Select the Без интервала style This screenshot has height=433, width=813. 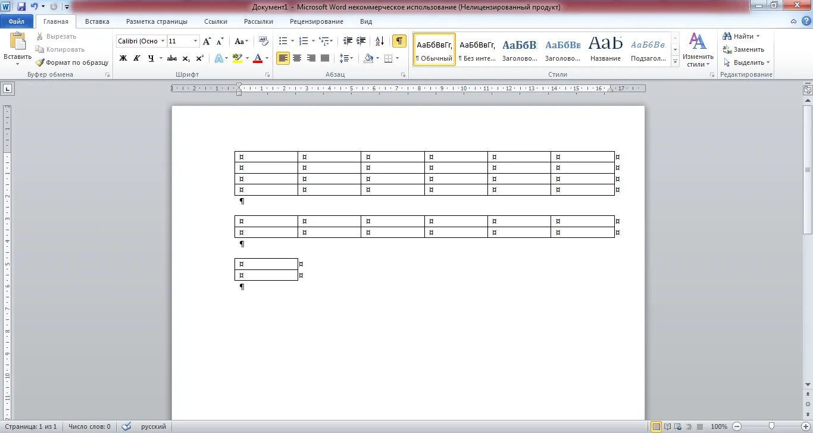(x=477, y=49)
